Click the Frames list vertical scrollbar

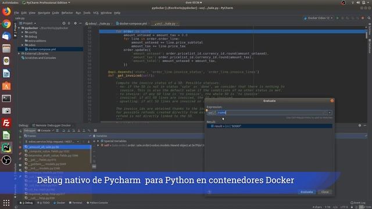(91, 155)
